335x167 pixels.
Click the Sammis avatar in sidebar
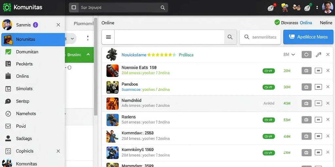tap(7, 25)
